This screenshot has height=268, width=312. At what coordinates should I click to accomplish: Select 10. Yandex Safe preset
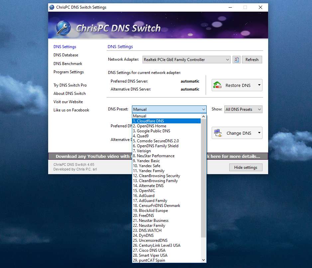click(x=166, y=166)
